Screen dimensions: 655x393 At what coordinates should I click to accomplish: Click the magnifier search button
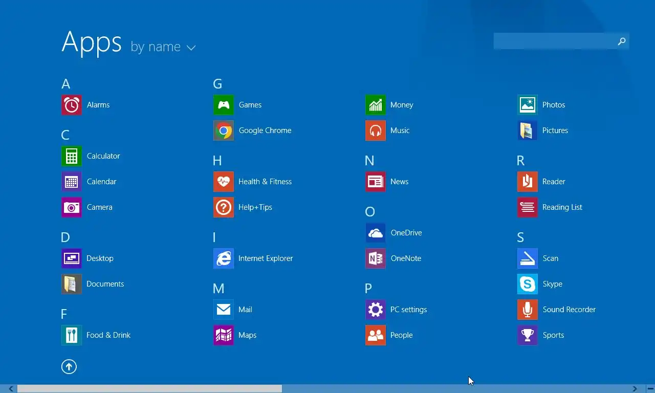[x=622, y=41]
